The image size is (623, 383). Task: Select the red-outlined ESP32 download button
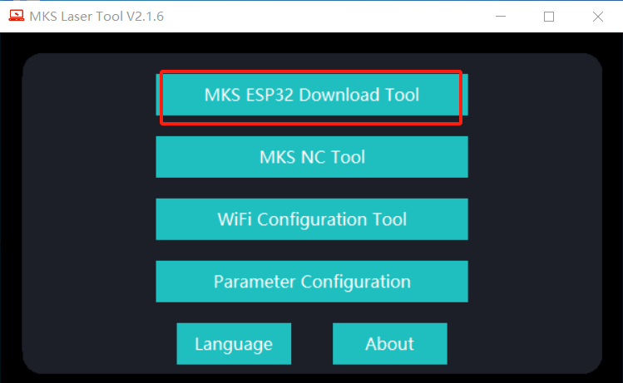click(x=311, y=95)
